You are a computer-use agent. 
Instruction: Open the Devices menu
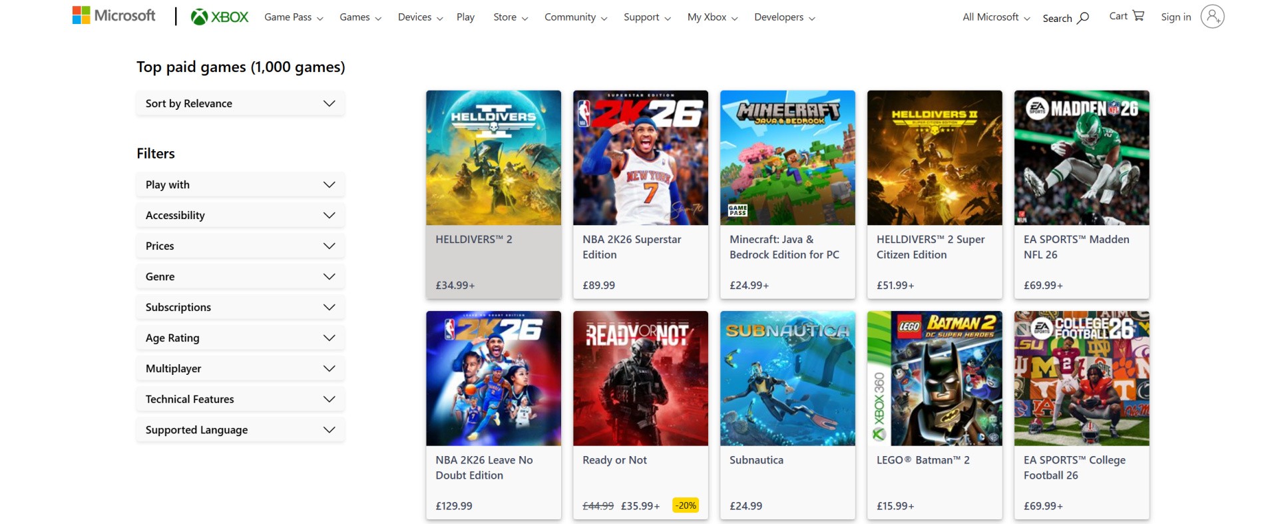[x=420, y=17]
